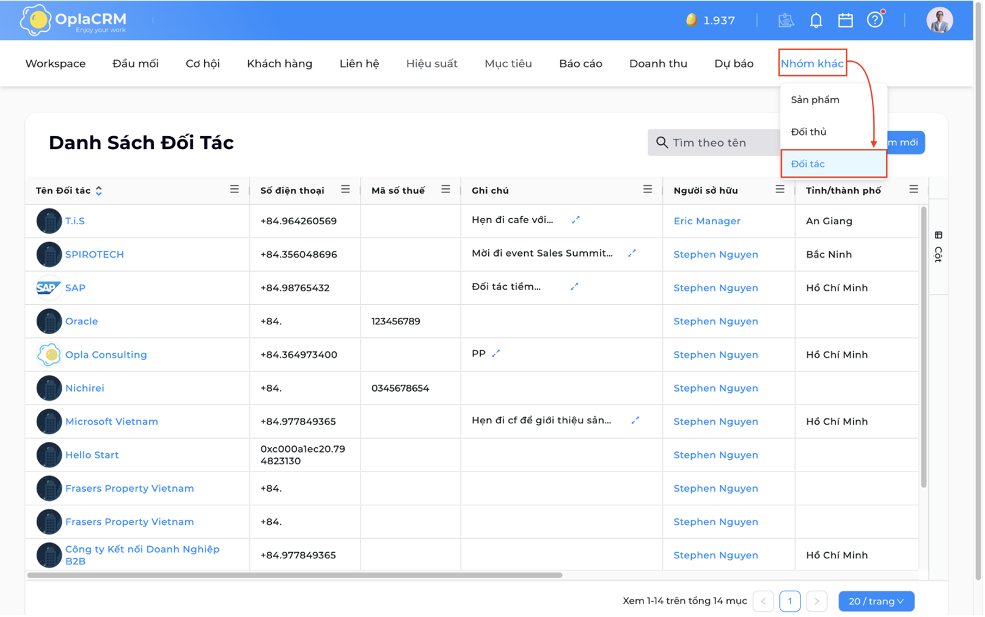Viewport: 985px width, 617px height.
Task: Open Công ty Kết nối Doanh Nghiệp B2B
Action: 142,555
